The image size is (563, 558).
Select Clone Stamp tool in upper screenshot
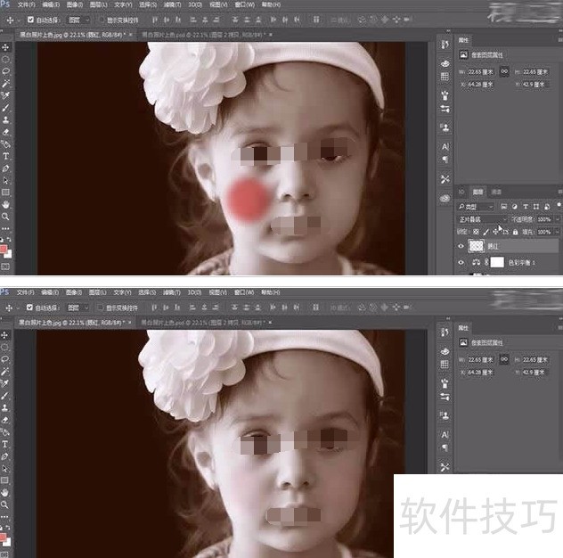point(5,120)
